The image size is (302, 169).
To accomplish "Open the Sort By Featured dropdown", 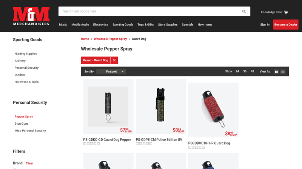I will [111, 71].
